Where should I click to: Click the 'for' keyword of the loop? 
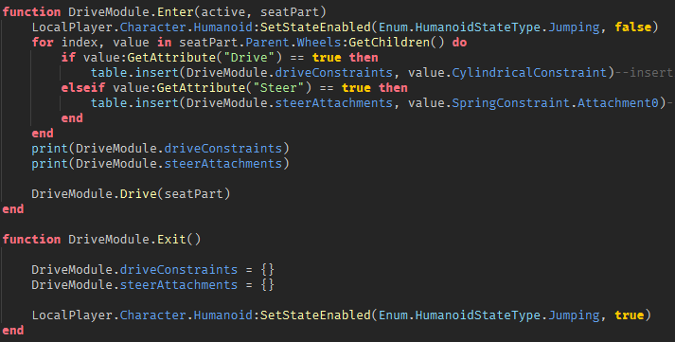43,43
